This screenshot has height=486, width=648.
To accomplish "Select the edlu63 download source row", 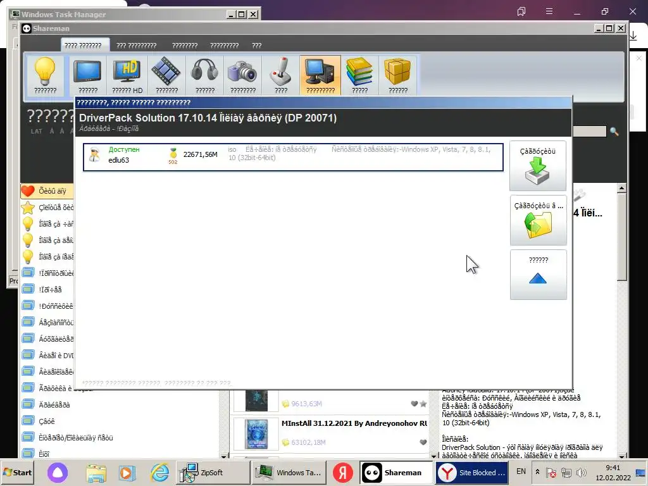I will 293,157.
